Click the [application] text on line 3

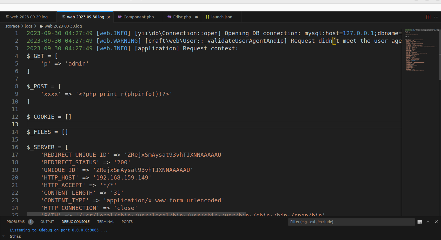coord(157,48)
